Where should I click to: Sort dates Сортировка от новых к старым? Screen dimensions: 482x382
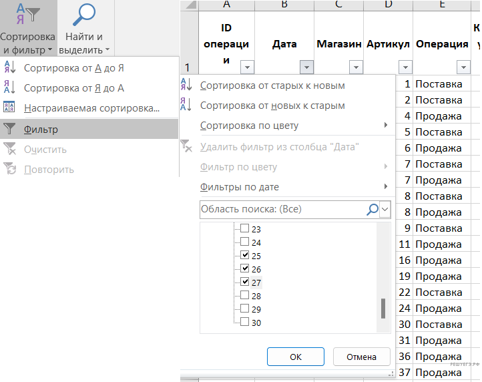[x=272, y=106]
